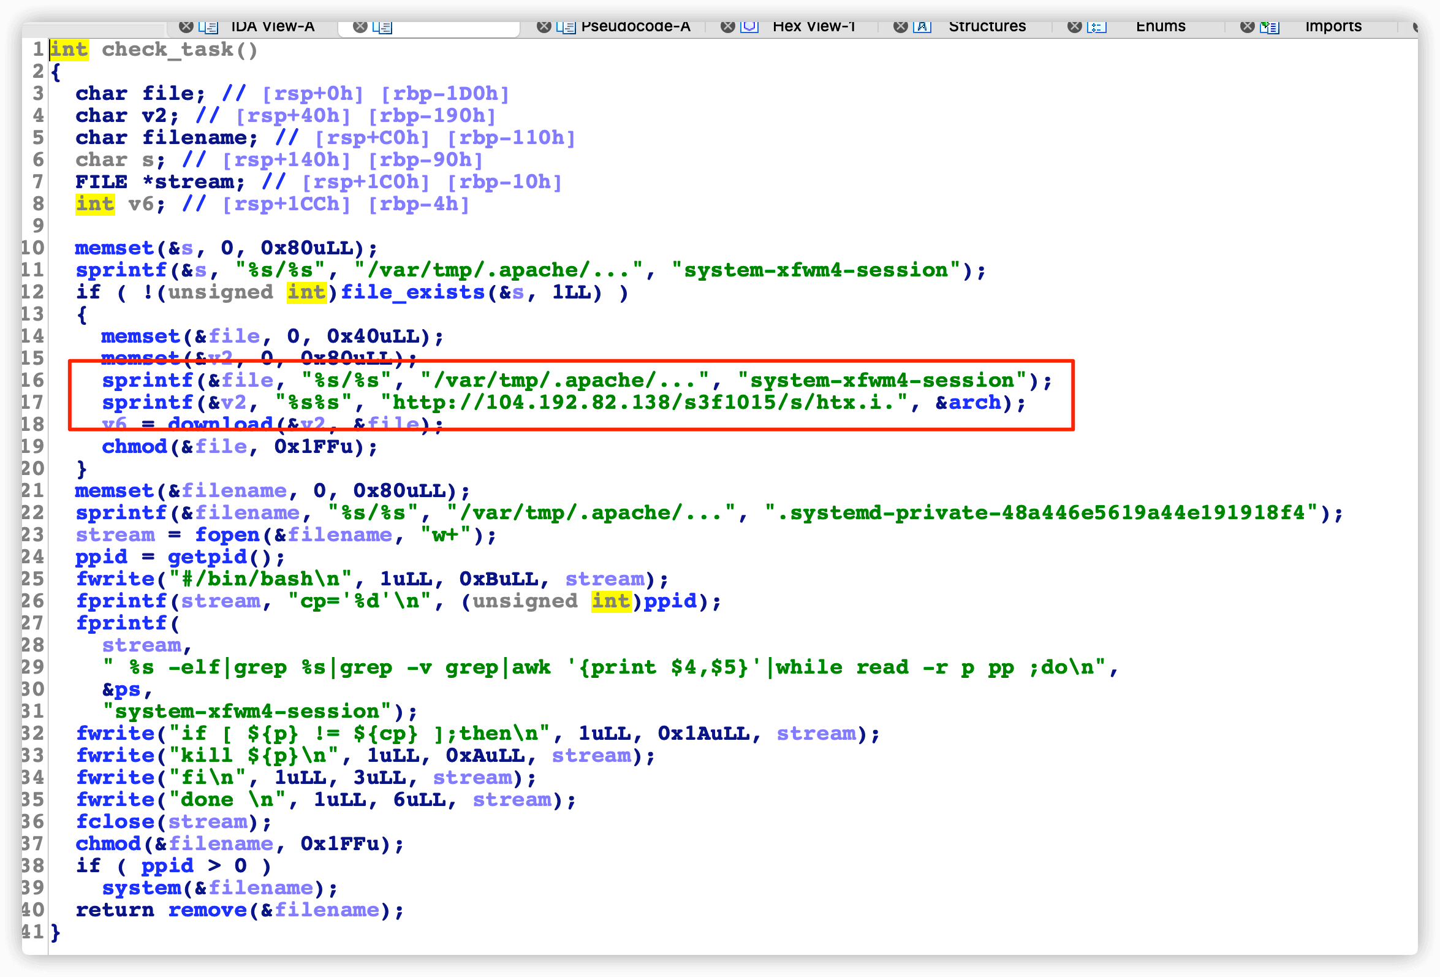
Task: Close the Structures tab
Action: [901, 26]
